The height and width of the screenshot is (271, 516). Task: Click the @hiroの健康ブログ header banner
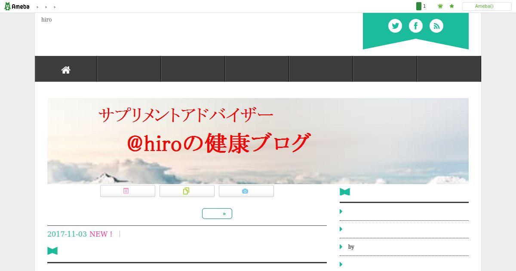coord(258,141)
